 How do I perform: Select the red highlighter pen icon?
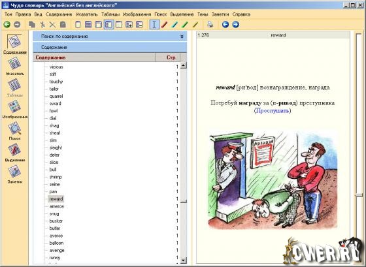coord(164,24)
